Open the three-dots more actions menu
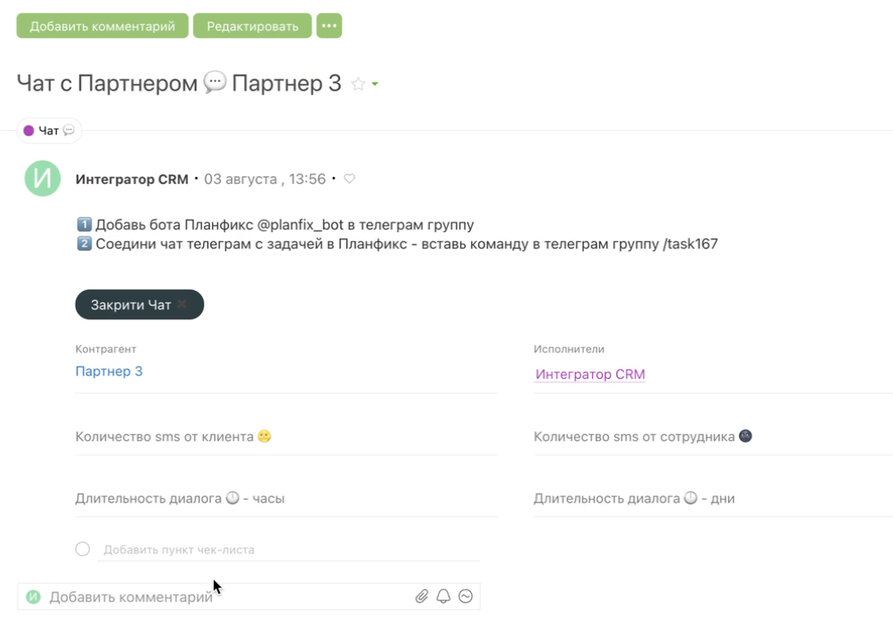 coord(329,26)
